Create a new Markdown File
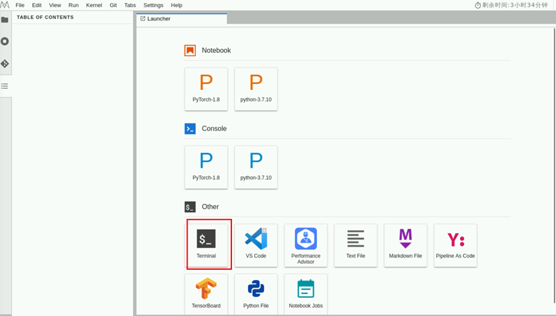The image size is (556, 316). [406, 245]
